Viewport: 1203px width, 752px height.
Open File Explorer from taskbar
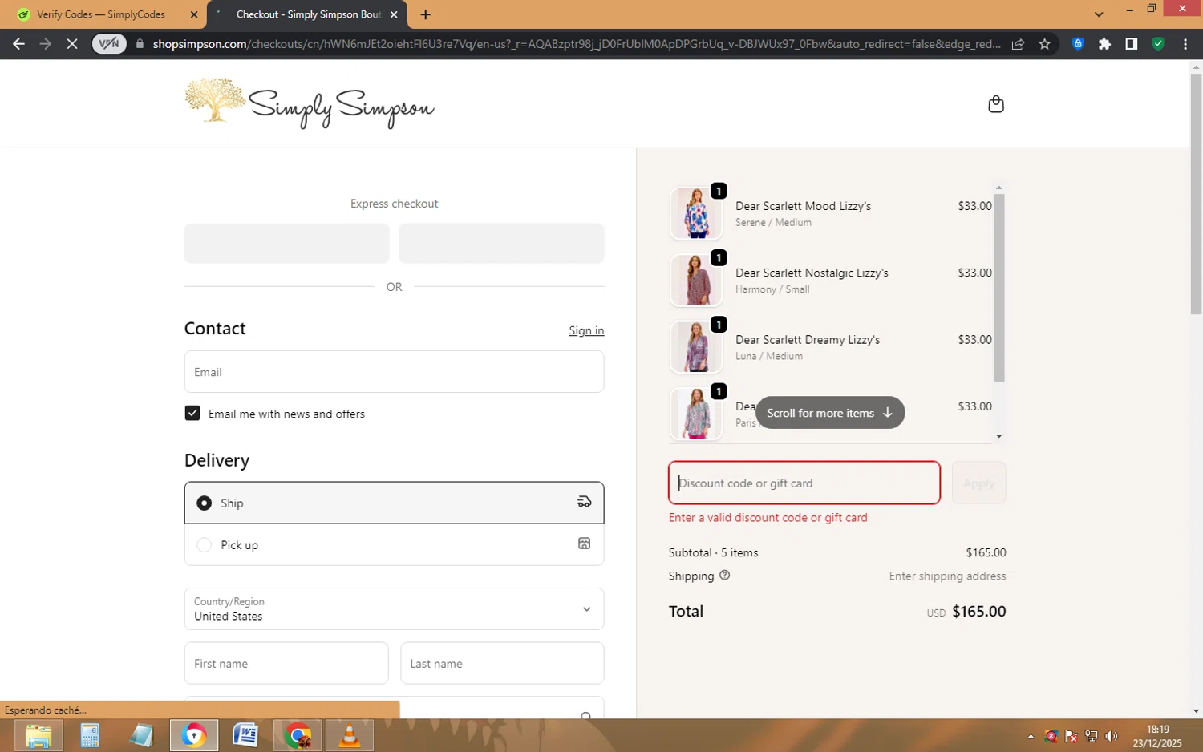click(x=38, y=735)
